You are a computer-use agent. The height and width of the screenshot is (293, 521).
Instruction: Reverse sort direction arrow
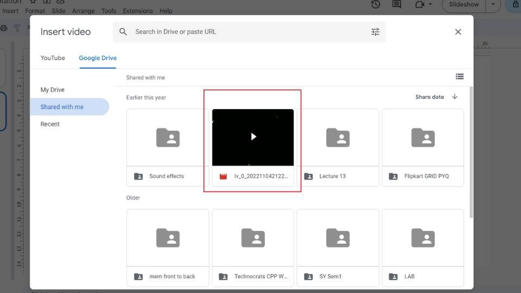click(455, 97)
